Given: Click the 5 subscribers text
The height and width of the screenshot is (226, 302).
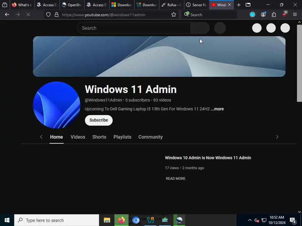Looking at the screenshot, I should pos(138,100).
